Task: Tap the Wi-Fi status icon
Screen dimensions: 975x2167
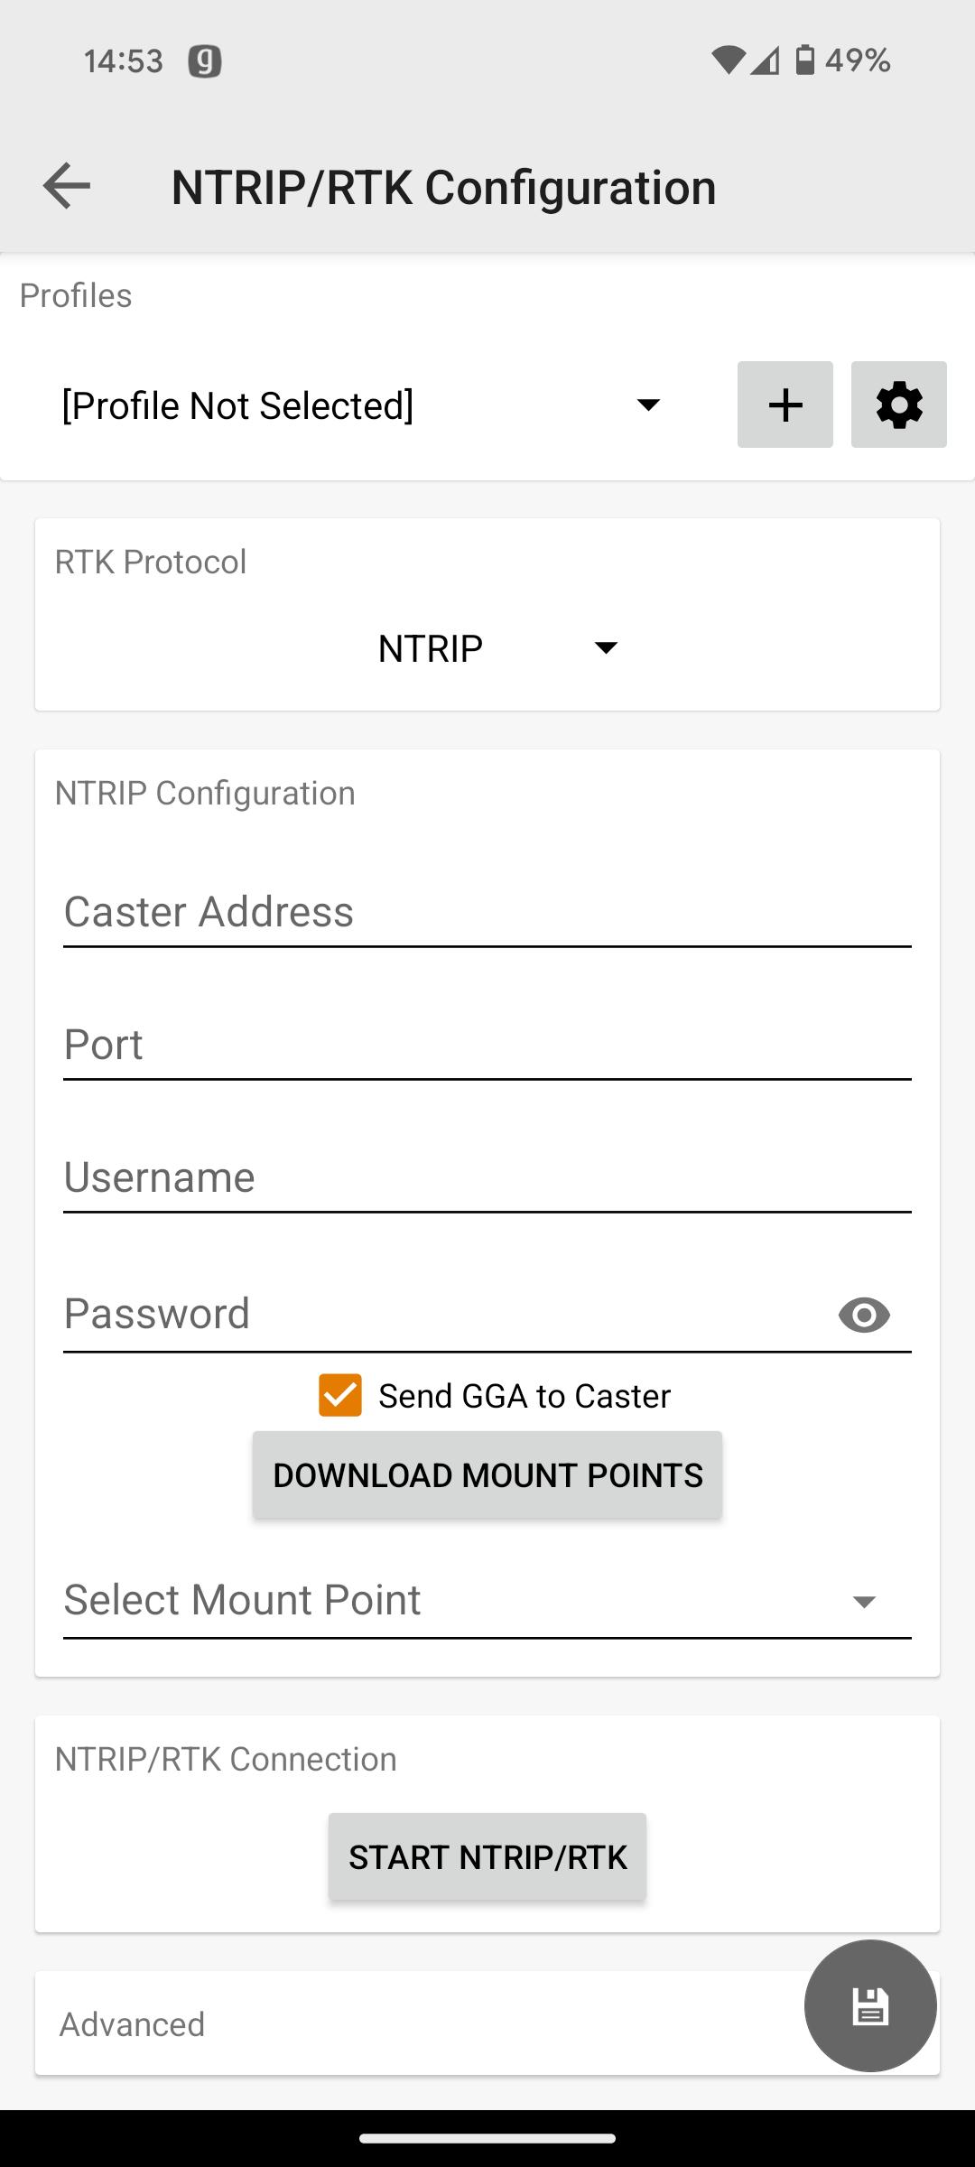Action: (728, 60)
